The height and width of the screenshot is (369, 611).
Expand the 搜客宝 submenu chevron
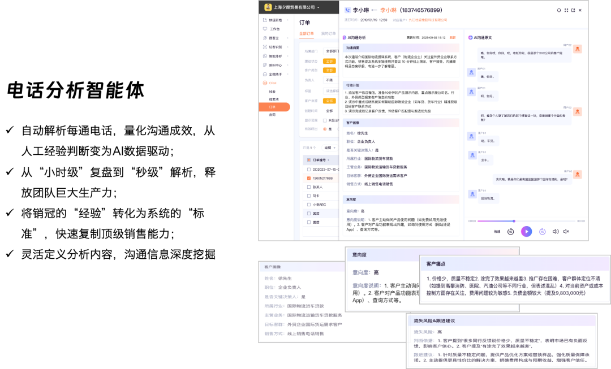(288, 38)
